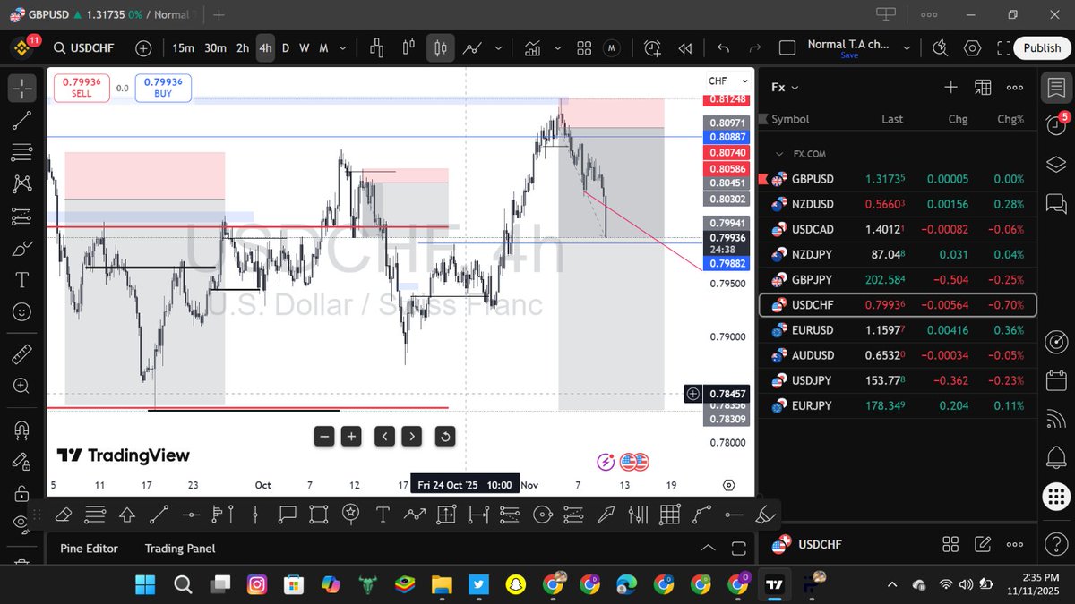Select the hollow candles chart style icon
This screenshot has width=1075, height=604.
pos(408,48)
